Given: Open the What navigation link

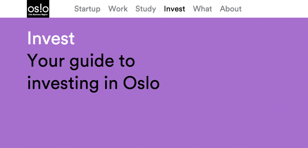Looking at the screenshot, I should point(202,9).
